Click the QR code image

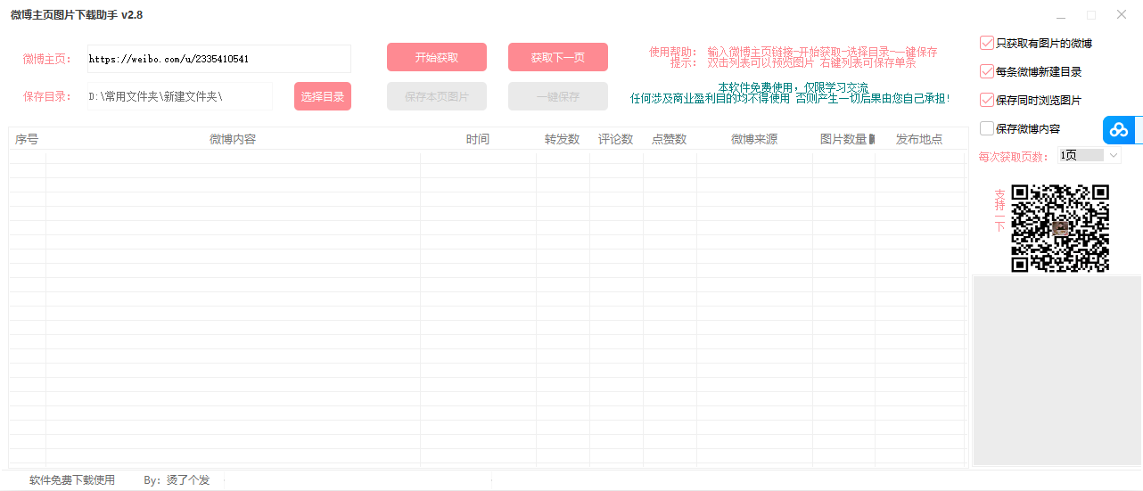point(1059,228)
